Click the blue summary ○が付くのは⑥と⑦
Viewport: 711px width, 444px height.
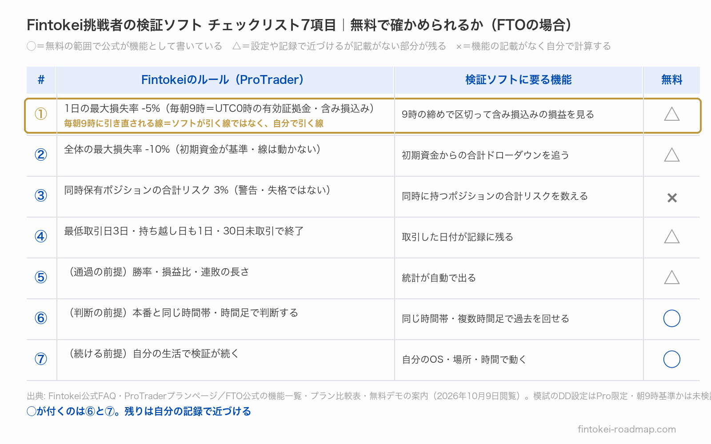click(x=139, y=411)
